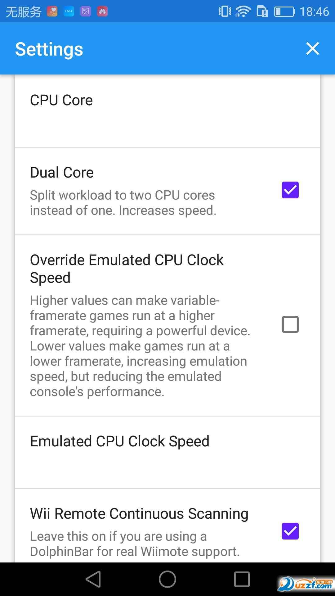The image size is (335, 596).
Task: Tap the Android home circle button
Action: point(167,579)
